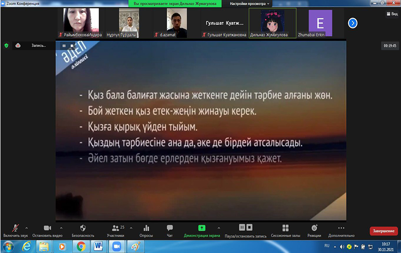Open the Безопасность security shield icon
Screen dimensions: 401x253
[83, 228]
